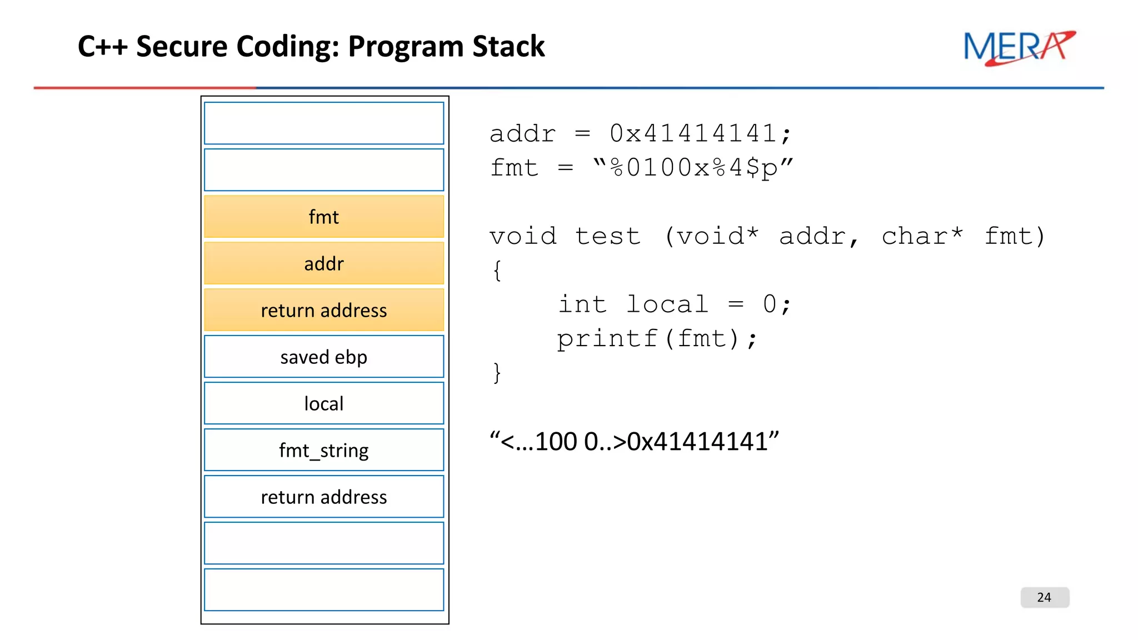Click the printf(fmt) statement
The width and height of the screenshot is (1138, 640).
pos(657,339)
